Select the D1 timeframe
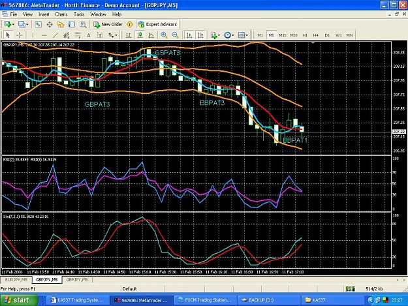The width and height of the screenshot is (408, 306). pos(327,35)
